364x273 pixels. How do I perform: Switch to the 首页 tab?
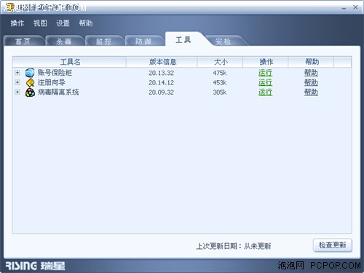click(x=23, y=41)
